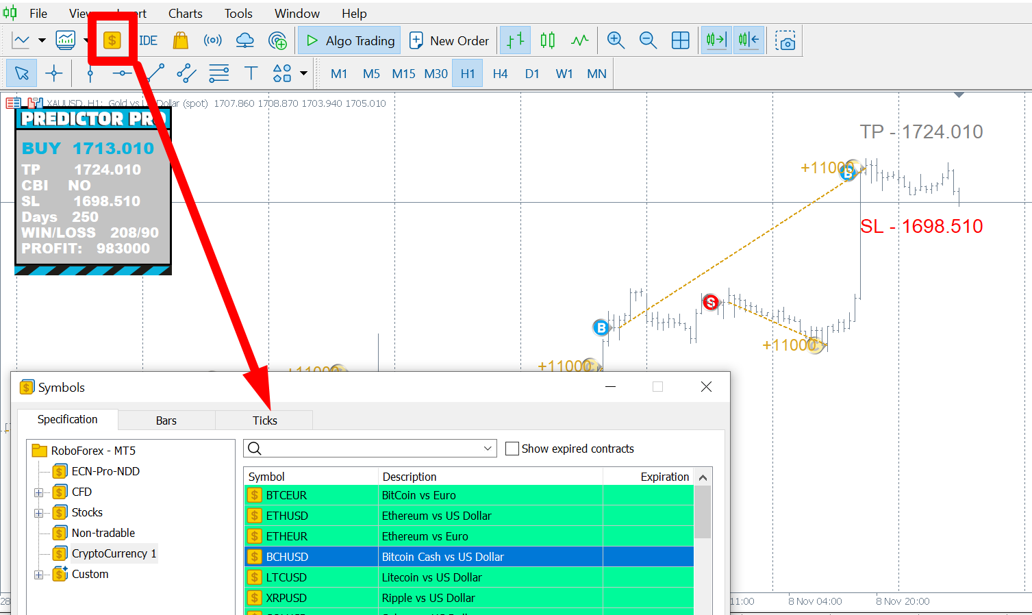Image resolution: width=1032 pixels, height=615 pixels.
Task: Open the Tools menu
Action: click(x=238, y=13)
